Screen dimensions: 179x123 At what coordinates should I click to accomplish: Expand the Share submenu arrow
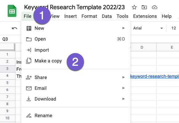pos(124,77)
